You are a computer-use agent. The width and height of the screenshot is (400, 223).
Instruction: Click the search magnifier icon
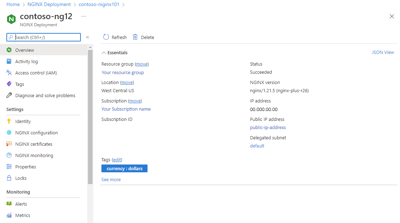11,37
